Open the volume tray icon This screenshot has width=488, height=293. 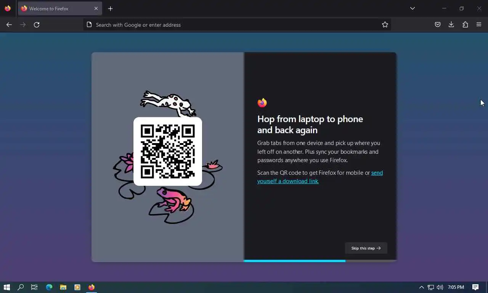click(x=440, y=287)
